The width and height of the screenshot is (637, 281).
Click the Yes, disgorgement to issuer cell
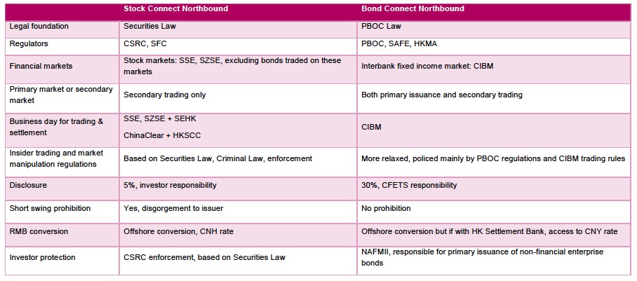coord(170,209)
